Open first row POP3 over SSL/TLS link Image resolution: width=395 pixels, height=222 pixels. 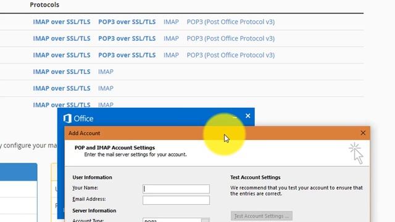[x=127, y=22]
